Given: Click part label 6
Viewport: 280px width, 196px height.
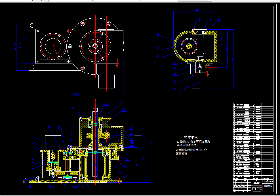Looking at the screenshot, I should pos(32,167).
